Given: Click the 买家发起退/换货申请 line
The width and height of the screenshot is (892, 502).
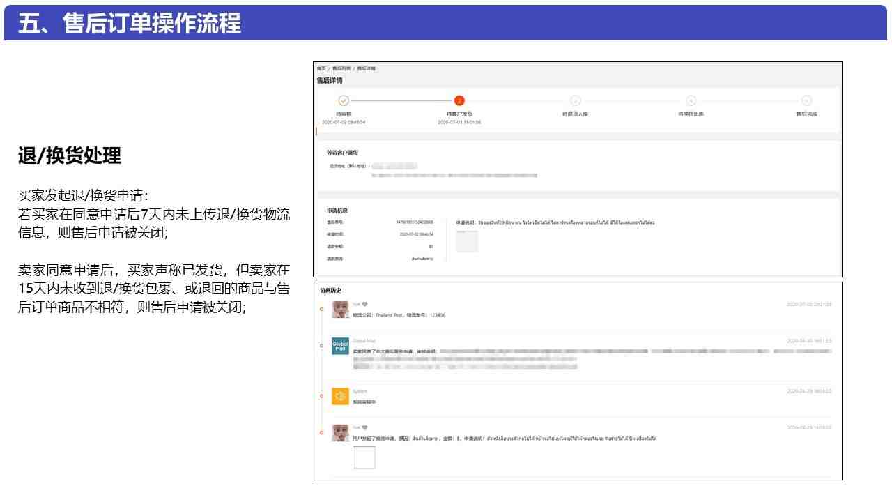Looking at the screenshot, I should pos(83,196).
